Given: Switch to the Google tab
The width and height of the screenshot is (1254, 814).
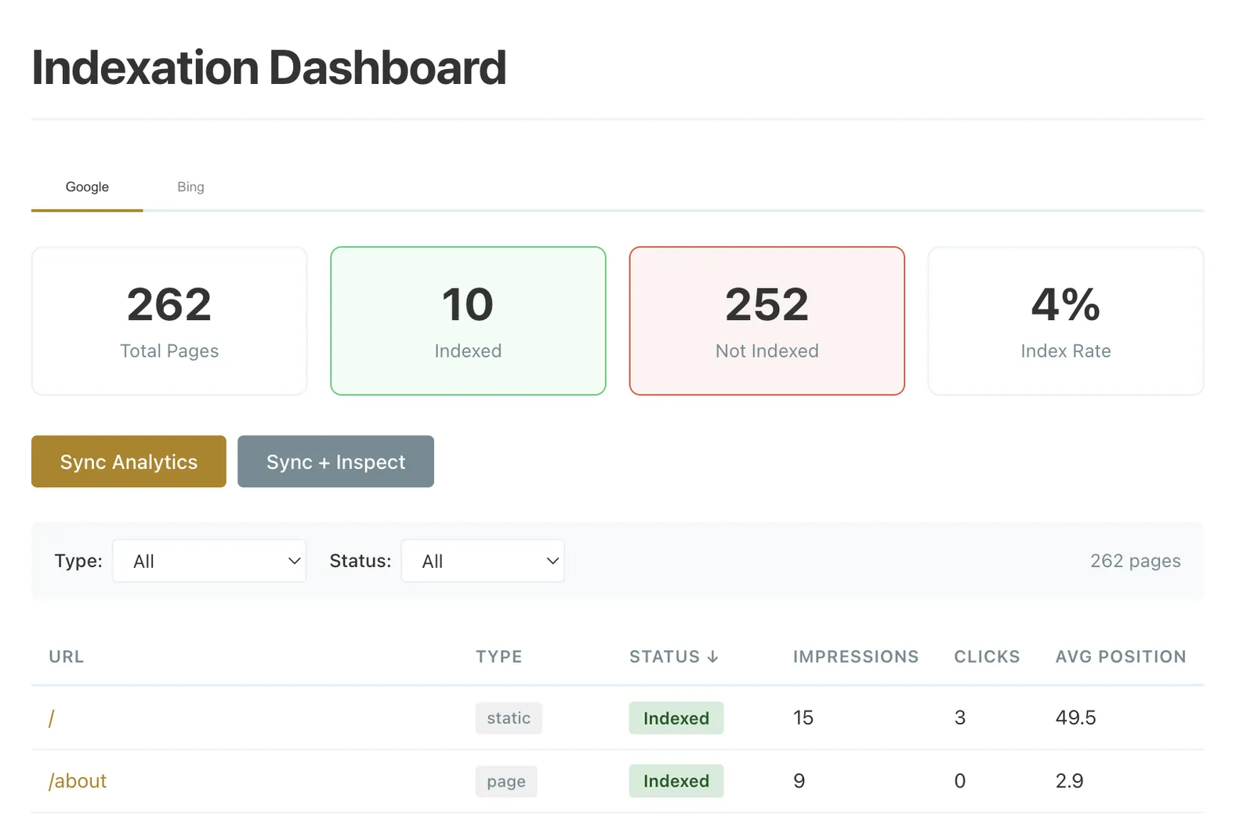Looking at the screenshot, I should pyautogui.click(x=87, y=187).
